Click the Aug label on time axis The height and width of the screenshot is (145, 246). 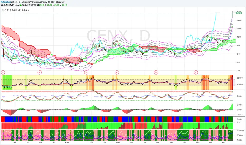tap(157, 143)
